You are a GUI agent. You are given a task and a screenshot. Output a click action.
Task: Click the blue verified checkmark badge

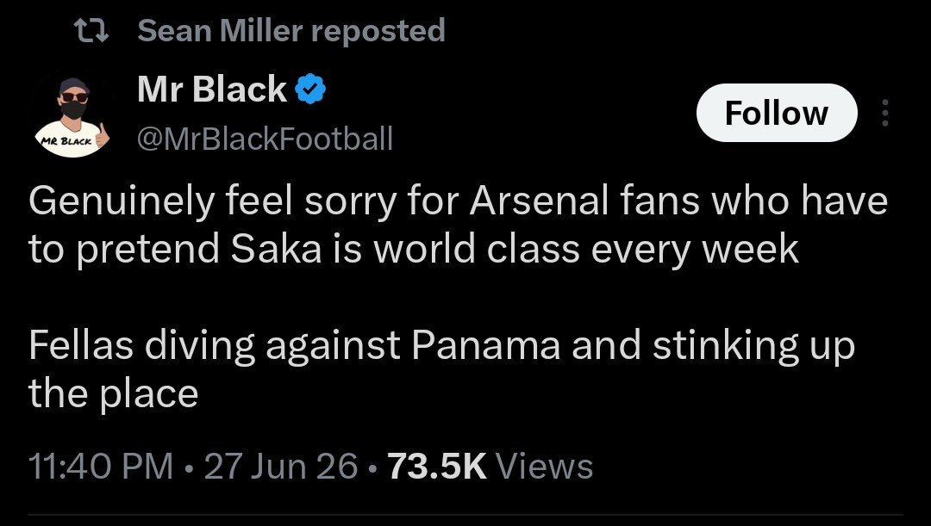(311, 90)
